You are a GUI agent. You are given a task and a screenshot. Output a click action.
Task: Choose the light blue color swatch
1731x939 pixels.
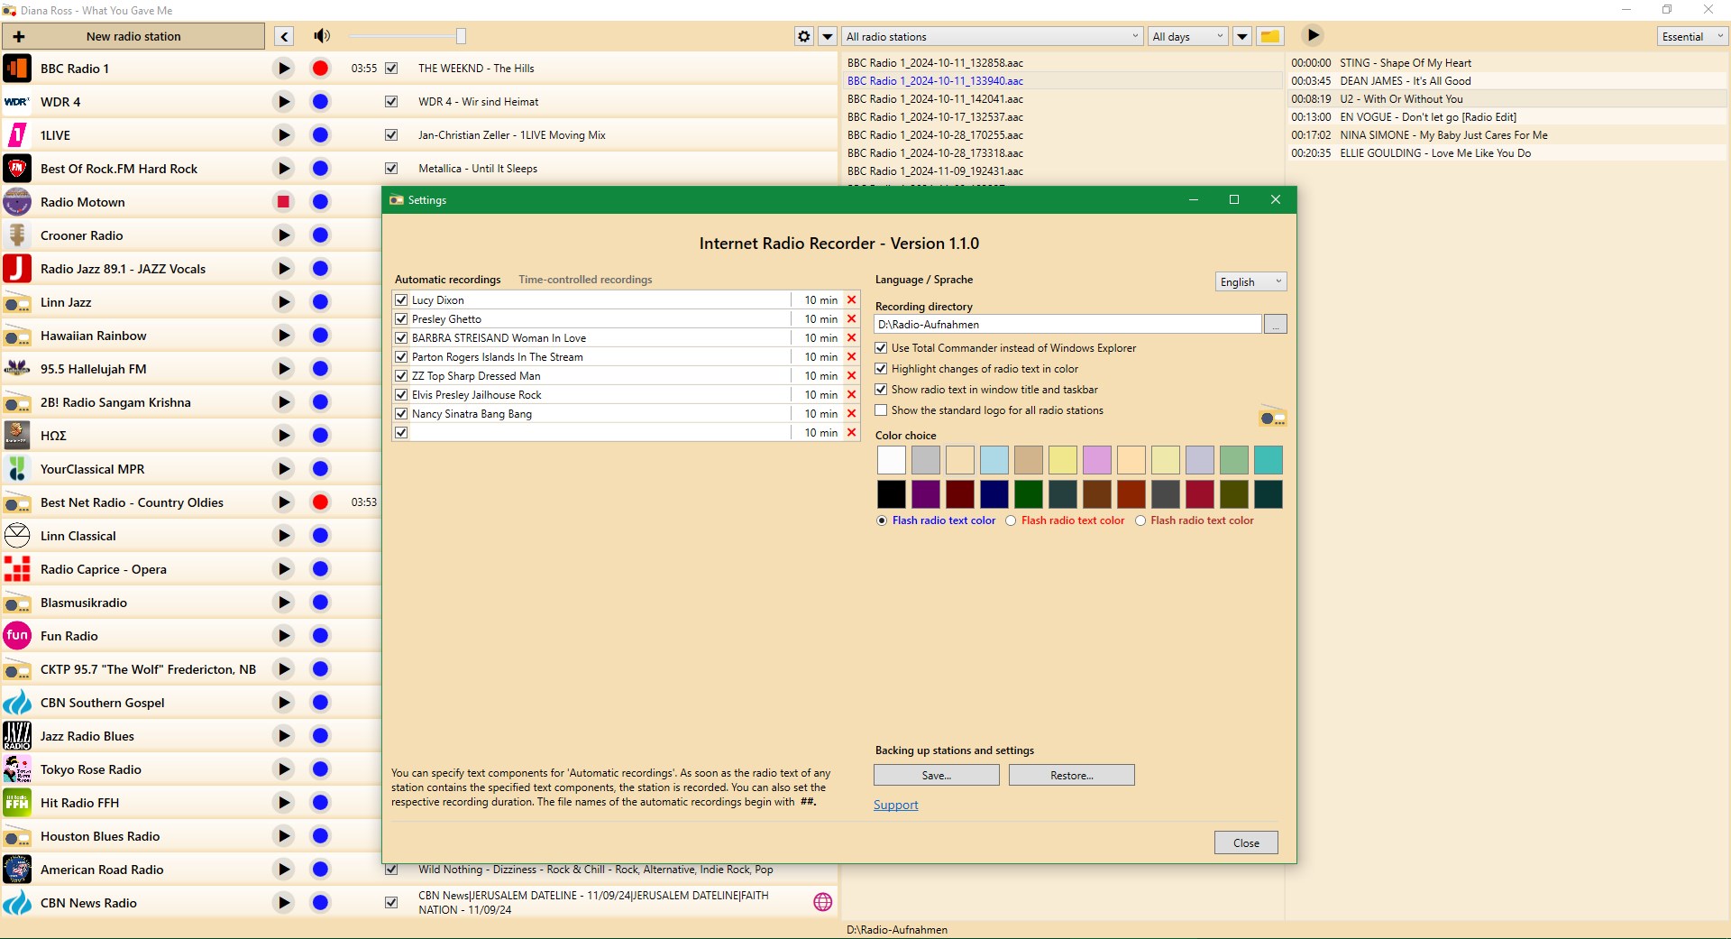994,460
